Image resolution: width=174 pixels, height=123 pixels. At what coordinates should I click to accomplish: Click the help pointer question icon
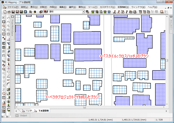(31, 12)
